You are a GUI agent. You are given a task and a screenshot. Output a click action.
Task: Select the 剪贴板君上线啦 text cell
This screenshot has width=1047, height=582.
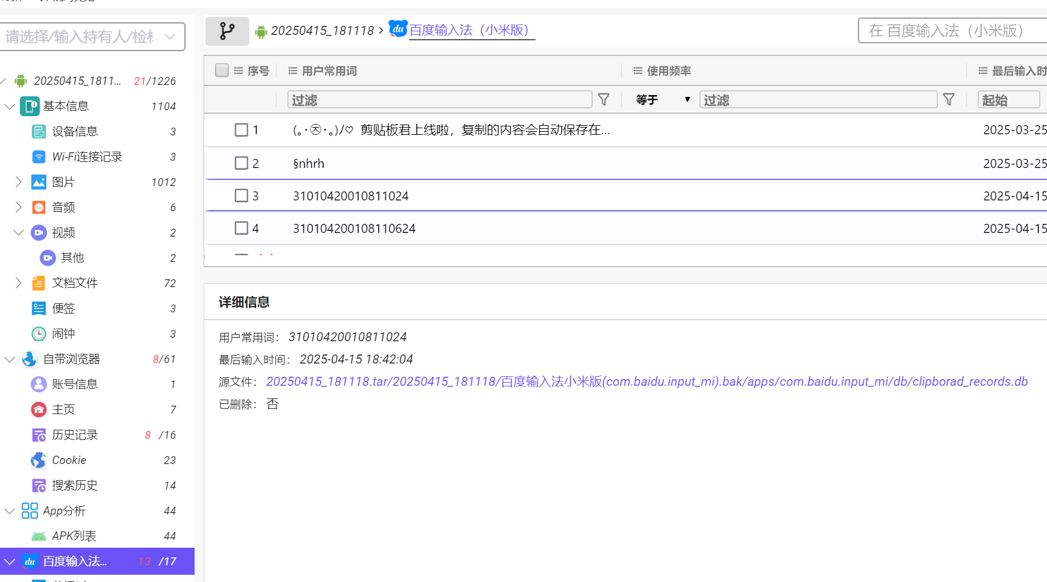pyautogui.click(x=451, y=130)
